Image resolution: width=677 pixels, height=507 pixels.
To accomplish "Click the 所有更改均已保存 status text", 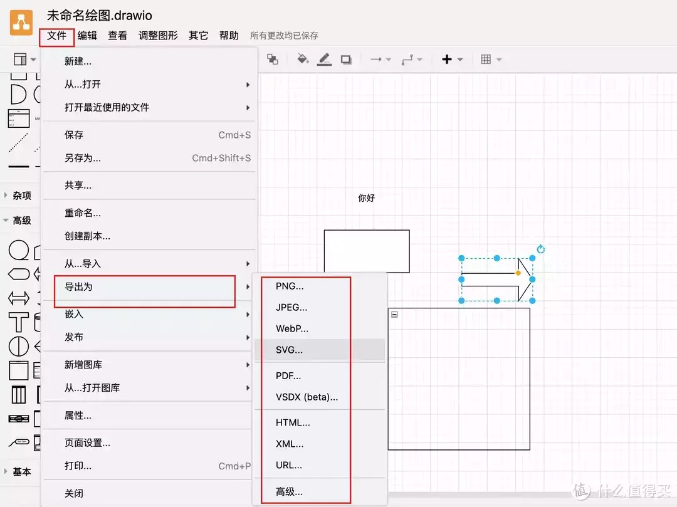I will point(284,36).
